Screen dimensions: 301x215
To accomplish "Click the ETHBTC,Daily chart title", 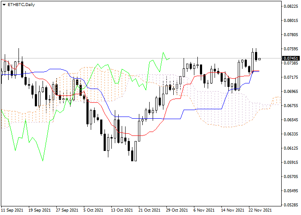I will tap(21, 4).
